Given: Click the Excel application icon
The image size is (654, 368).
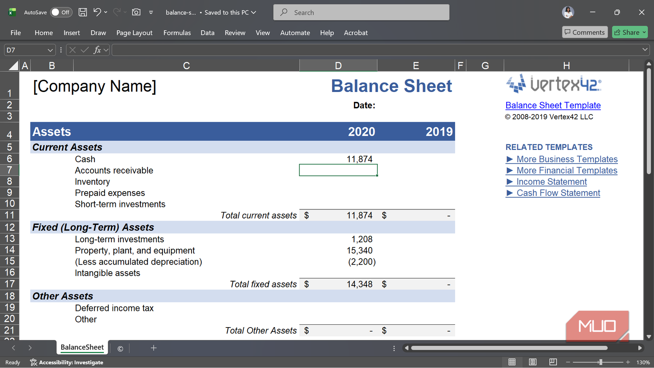Looking at the screenshot, I should (12, 12).
